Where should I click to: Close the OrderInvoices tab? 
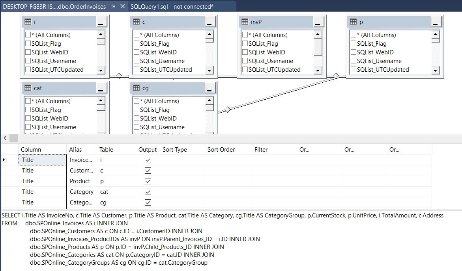[122, 7]
